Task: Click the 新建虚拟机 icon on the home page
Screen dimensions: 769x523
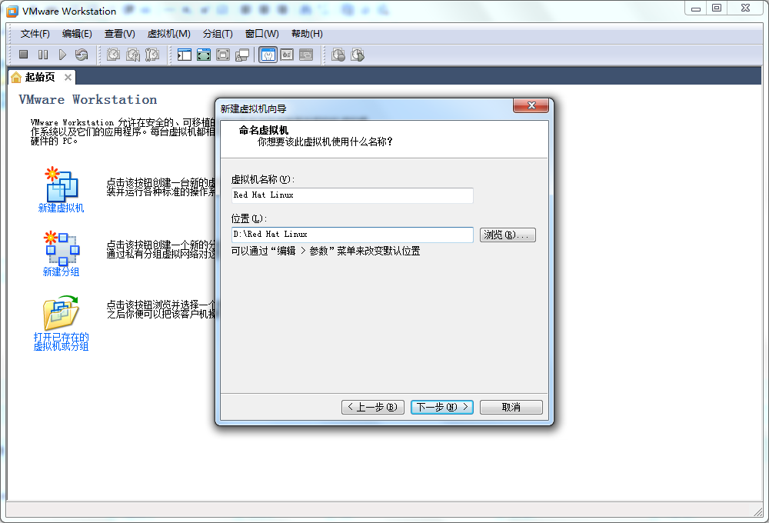Action: [x=62, y=184]
